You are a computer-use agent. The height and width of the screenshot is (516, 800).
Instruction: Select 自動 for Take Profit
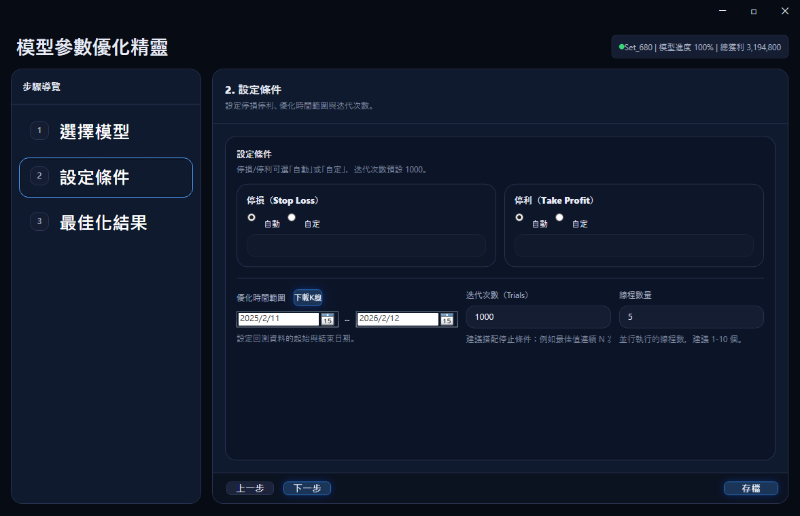520,218
